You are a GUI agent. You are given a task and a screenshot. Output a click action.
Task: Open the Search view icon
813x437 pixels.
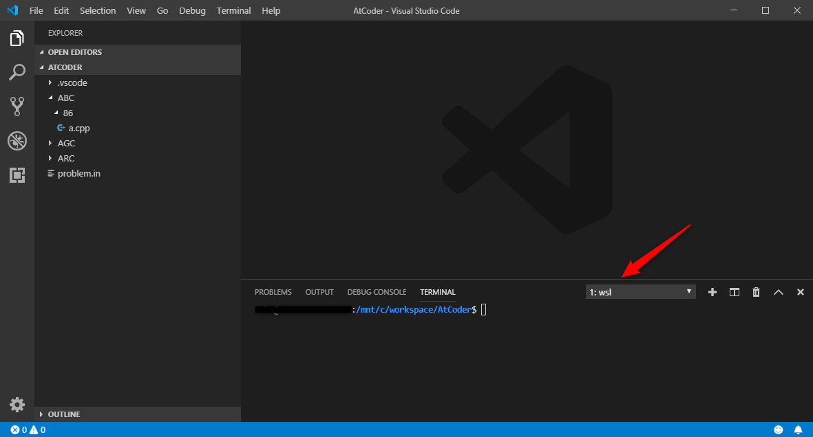coord(17,72)
